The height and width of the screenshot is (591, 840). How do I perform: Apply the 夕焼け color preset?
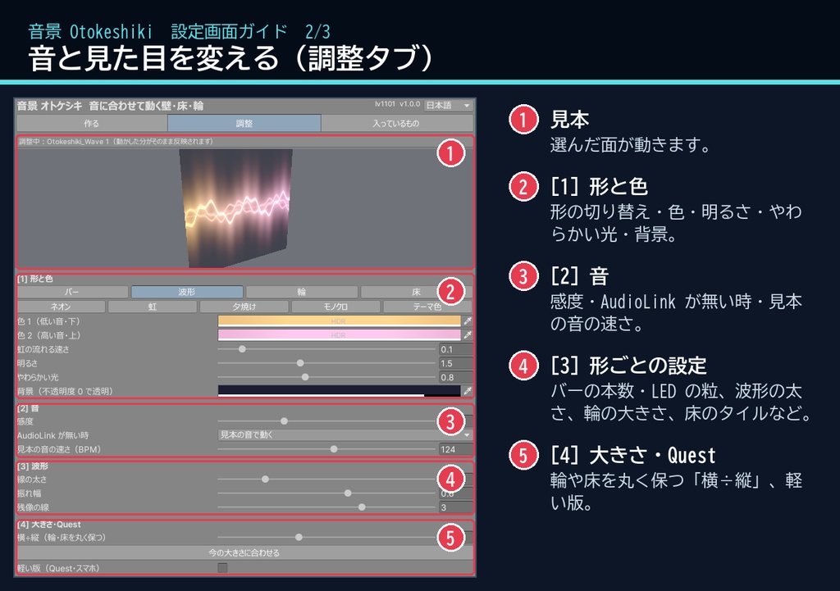pyautogui.click(x=244, y=307)
